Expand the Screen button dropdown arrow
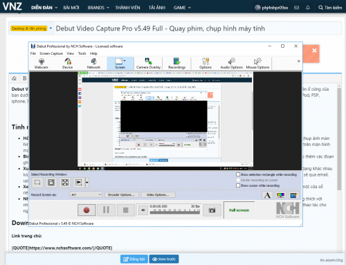Image resolution: width=346 pixels, height=265 pixels. tap(125, 61)
